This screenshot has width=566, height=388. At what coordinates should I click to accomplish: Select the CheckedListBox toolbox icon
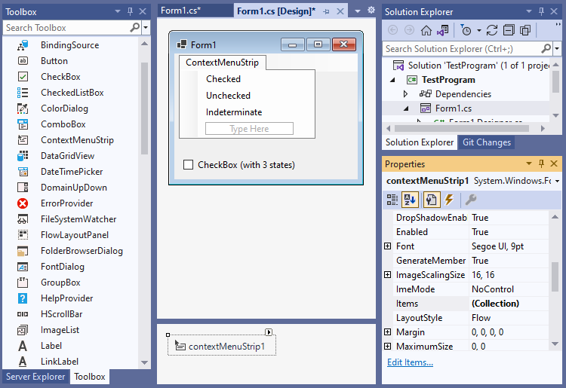[23, 93]
